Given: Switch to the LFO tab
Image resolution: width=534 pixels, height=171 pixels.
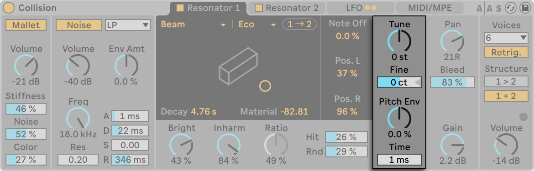Looking at the screenshot, I should [360, 8].
